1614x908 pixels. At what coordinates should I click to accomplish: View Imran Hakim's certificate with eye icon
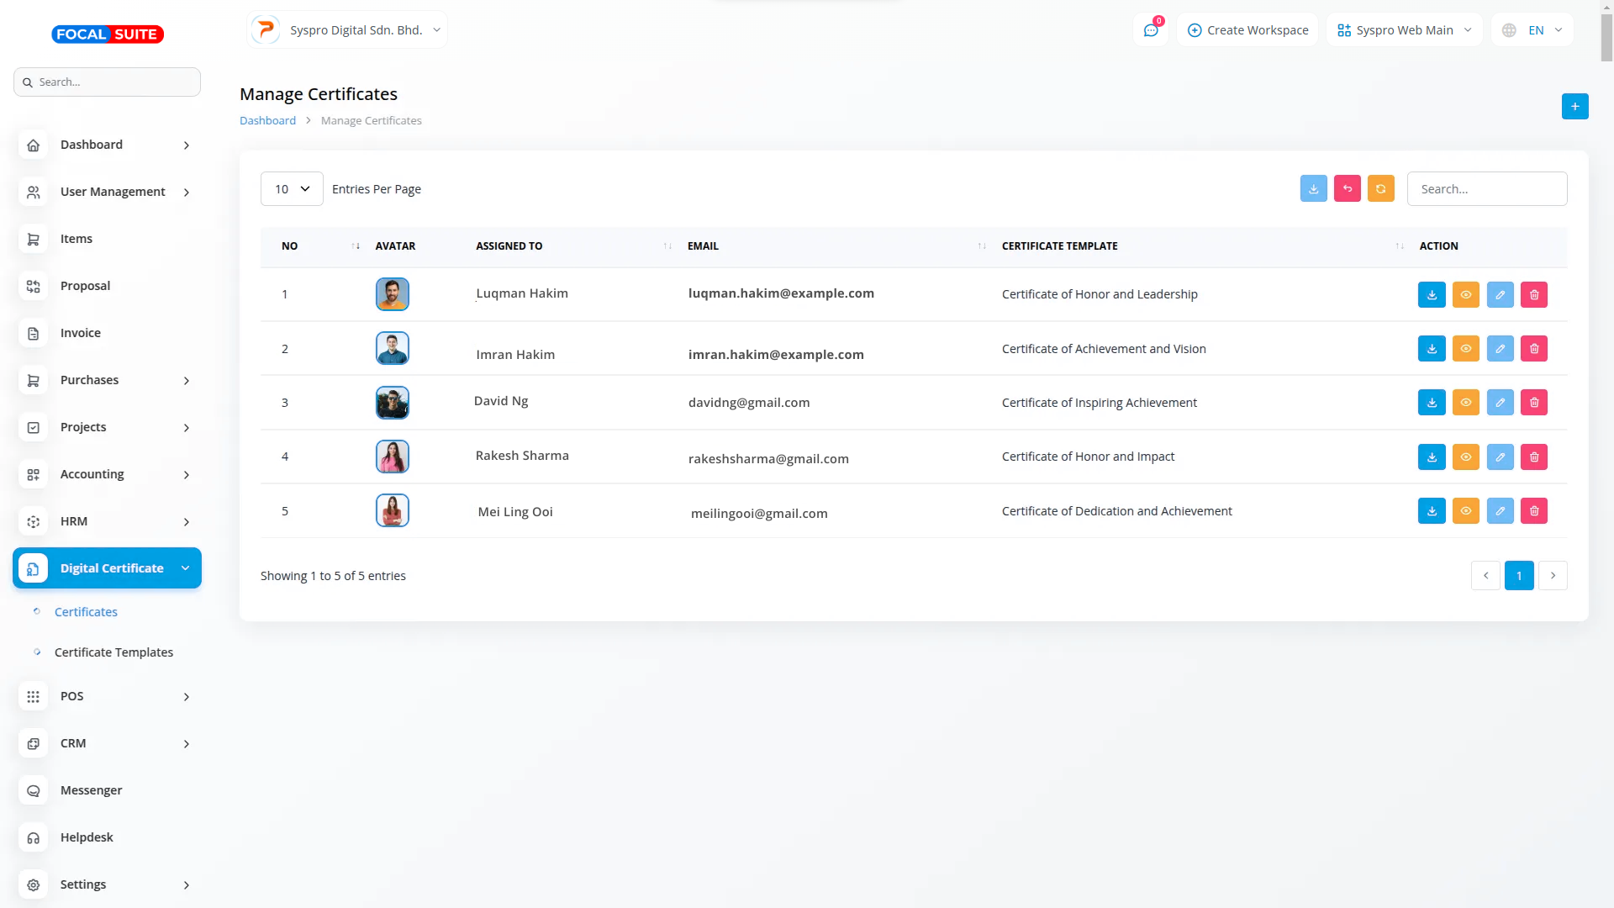[1465, 349]
